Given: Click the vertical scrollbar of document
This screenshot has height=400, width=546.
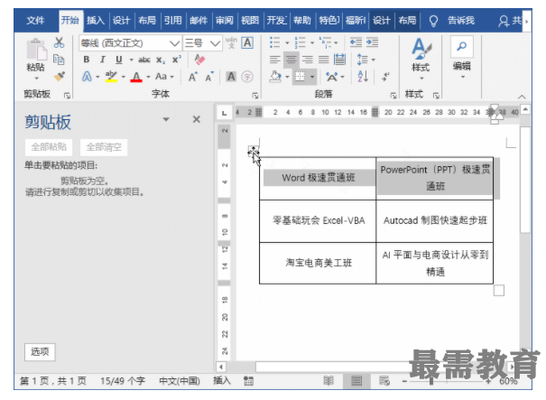Looking at the screenshot, I should [525, 181].
